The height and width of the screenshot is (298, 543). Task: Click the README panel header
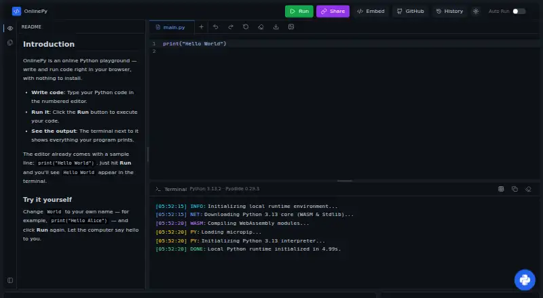31,26
